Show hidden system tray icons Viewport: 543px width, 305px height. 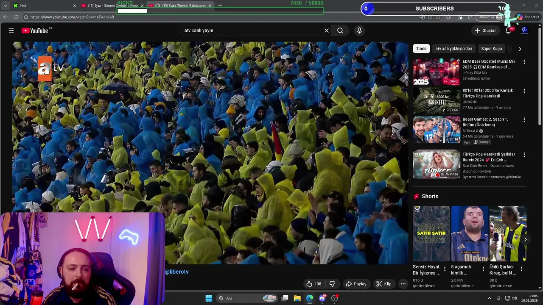coord(489,298)
